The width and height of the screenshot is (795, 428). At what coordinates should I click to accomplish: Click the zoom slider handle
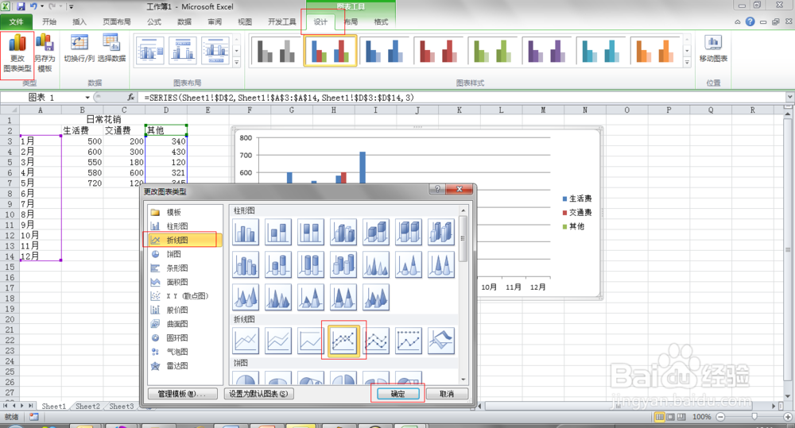[754, 417]
